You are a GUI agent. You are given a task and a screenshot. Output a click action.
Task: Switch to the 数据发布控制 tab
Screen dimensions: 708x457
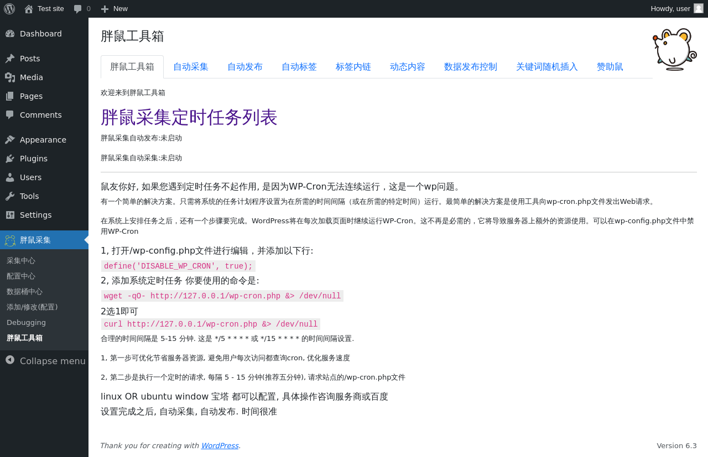[x=471, y=67]
